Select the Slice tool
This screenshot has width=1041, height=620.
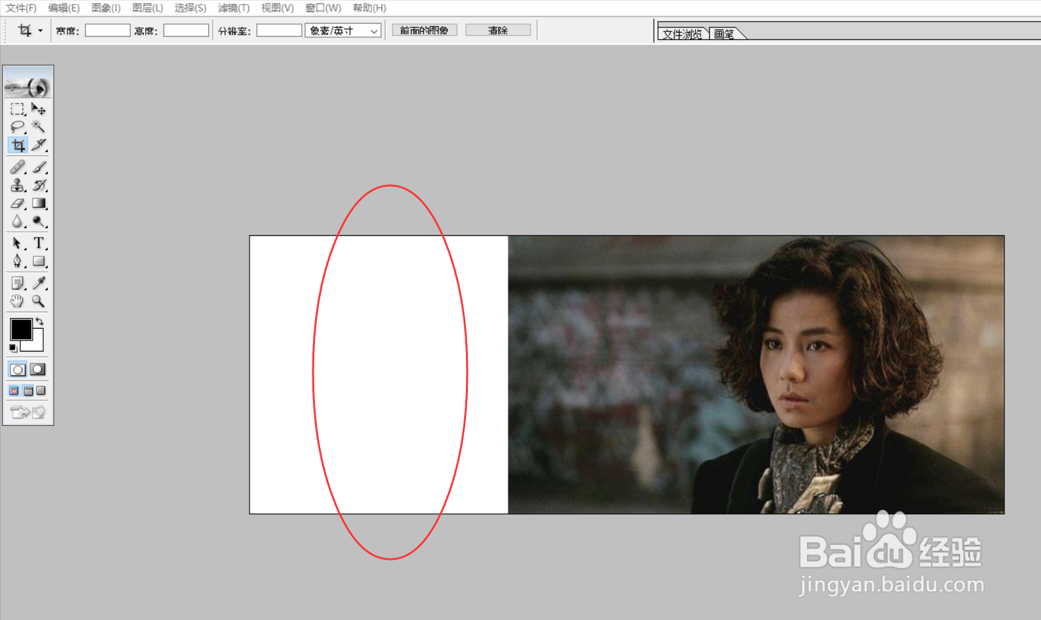(x=39, y=145)
